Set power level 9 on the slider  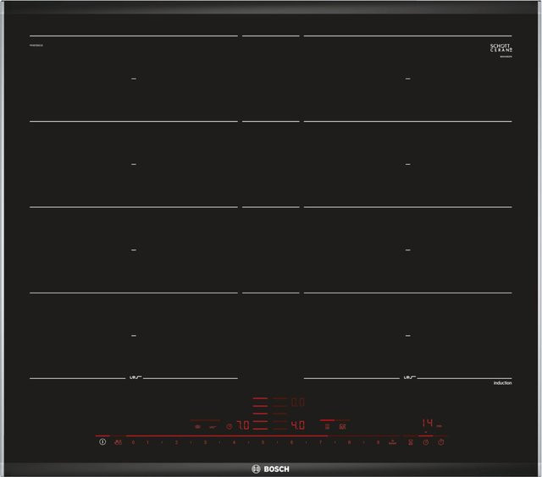pos(378,442)
